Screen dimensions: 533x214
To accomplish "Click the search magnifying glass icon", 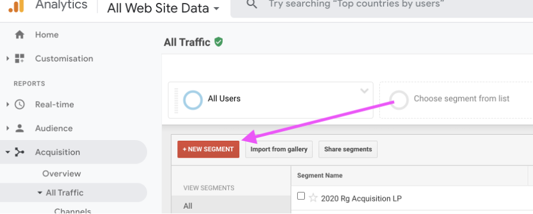I will click(252, 4).
